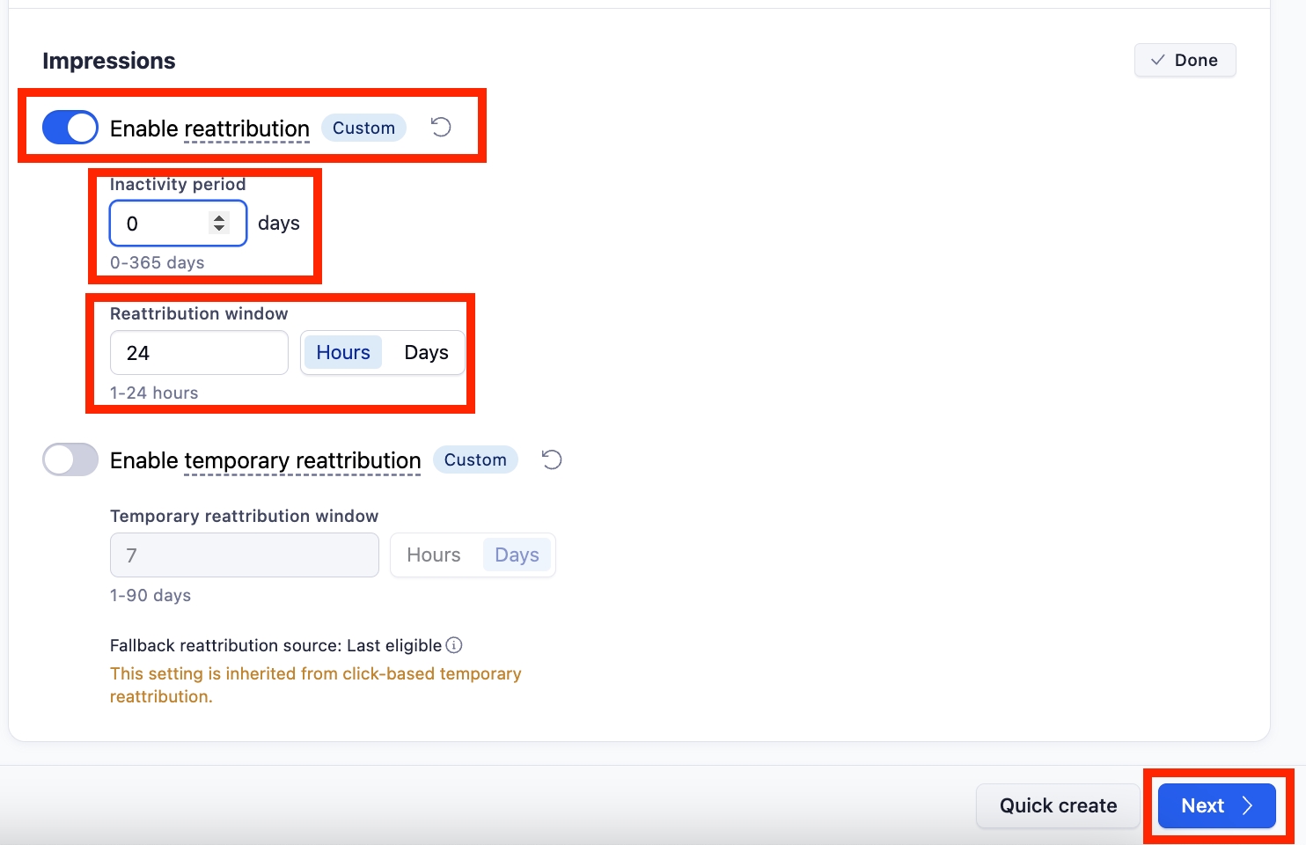
Task: Turn on Enable temporary reattribution switch
Action: pos(70,459)
